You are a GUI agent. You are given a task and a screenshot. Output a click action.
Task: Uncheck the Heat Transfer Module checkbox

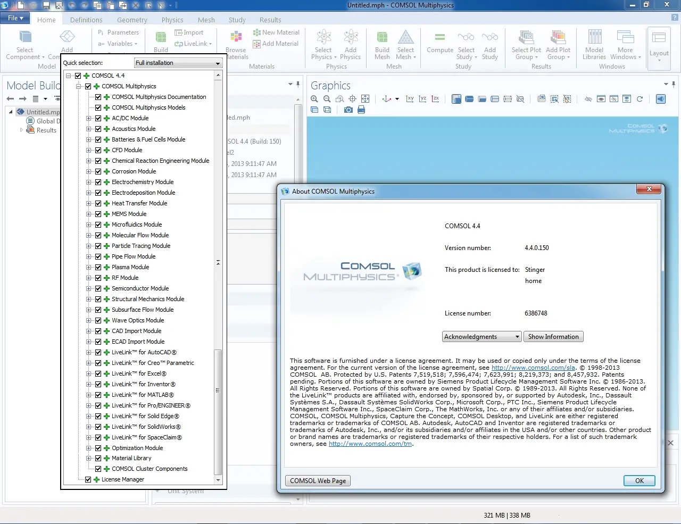[x=98, y=203]
